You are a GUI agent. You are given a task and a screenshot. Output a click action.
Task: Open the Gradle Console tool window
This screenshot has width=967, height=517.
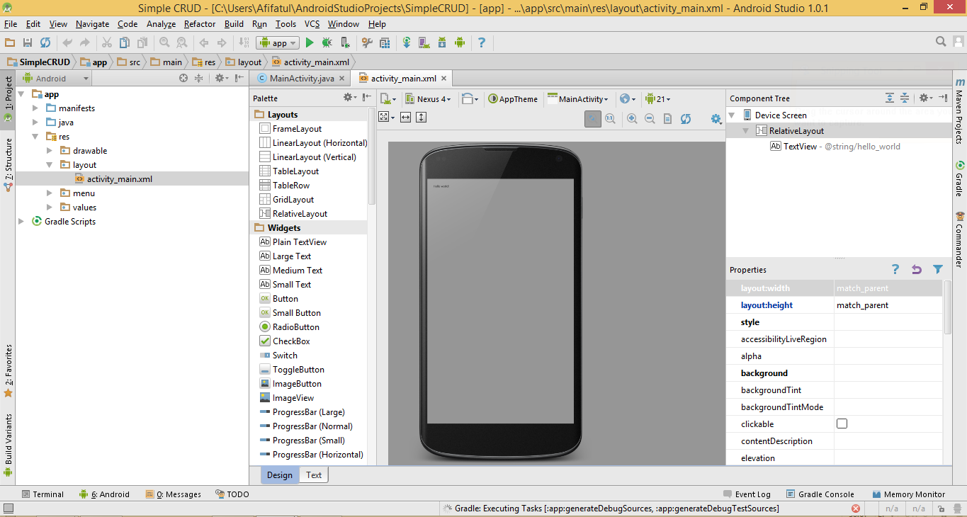(x=820, y=494)
